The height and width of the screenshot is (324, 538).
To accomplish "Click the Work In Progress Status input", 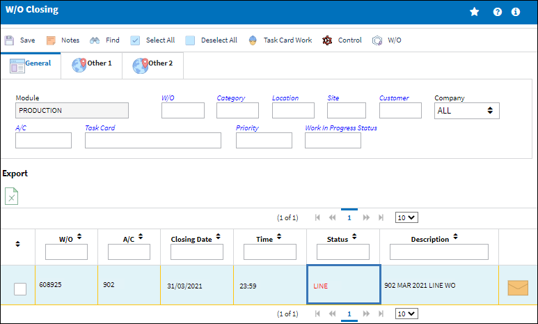I will coord(333,141).
